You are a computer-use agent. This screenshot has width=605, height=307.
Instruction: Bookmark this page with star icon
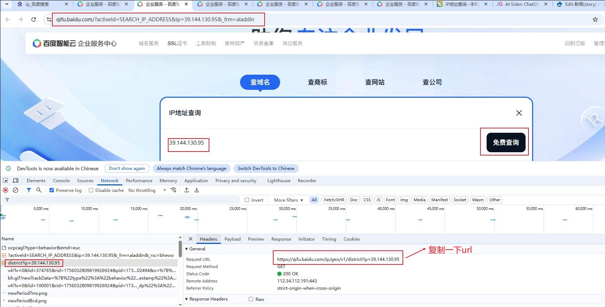595,19
